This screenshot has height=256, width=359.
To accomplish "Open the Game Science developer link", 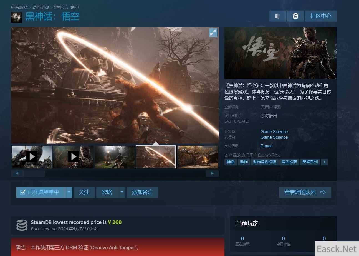I will [x=274, y=131].
